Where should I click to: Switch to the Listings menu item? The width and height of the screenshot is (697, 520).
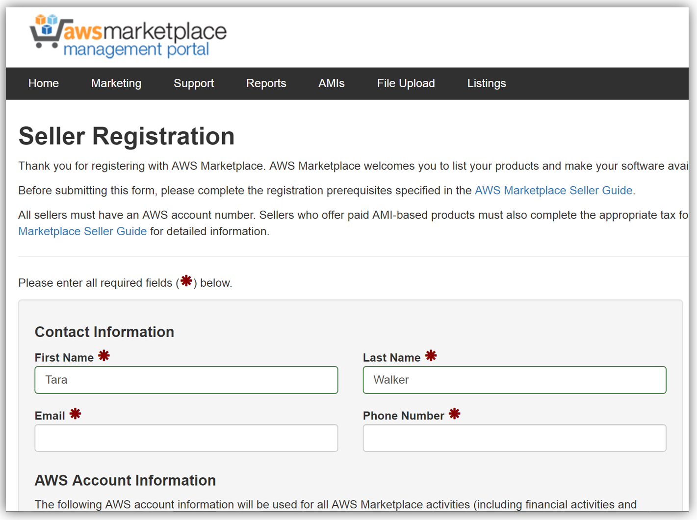point(486,83)
